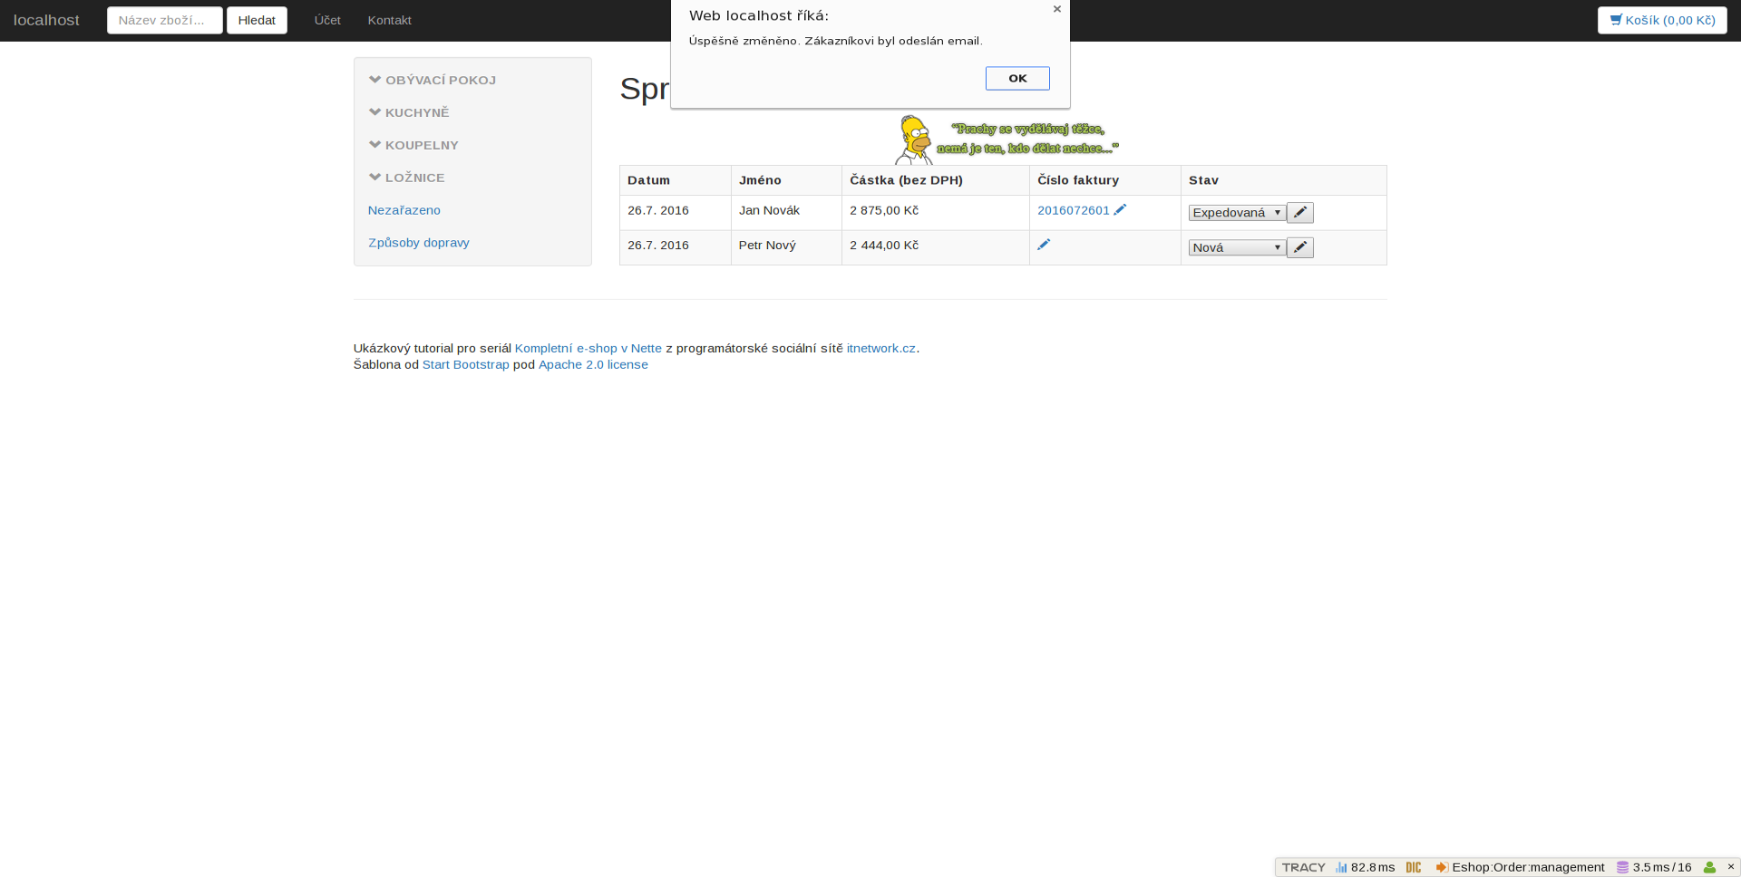The image size is (1741, 877).
Task: Select the amount 2 444,00 Kč
Action: tap(884, 245)
